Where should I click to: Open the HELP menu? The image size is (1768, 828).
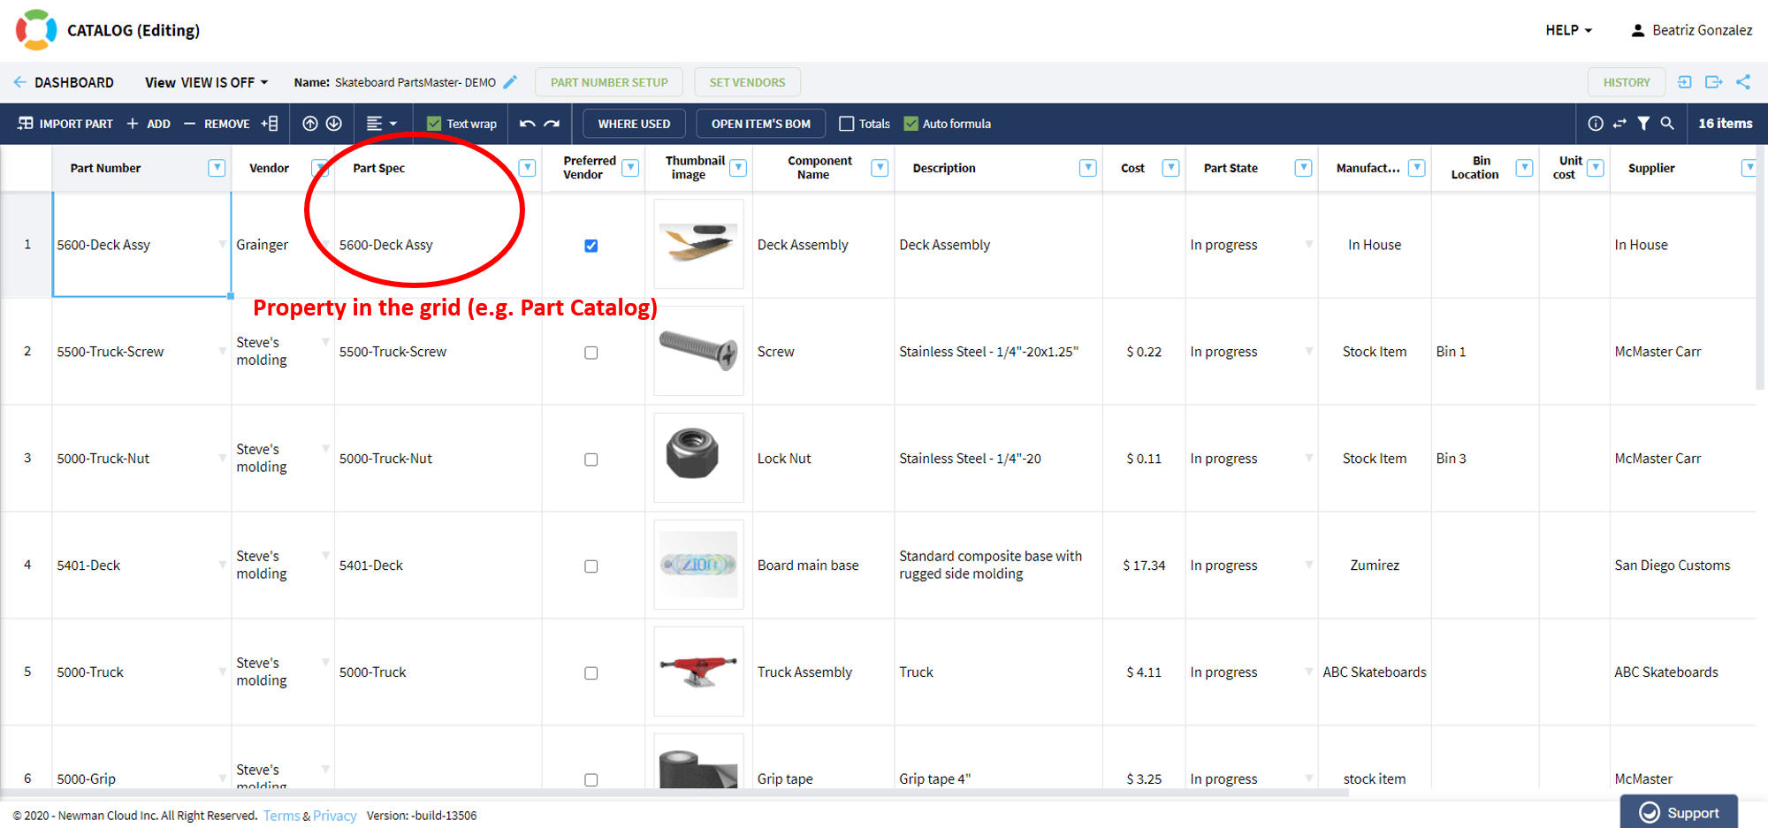pyautogui.click(x=1567, y=29)
